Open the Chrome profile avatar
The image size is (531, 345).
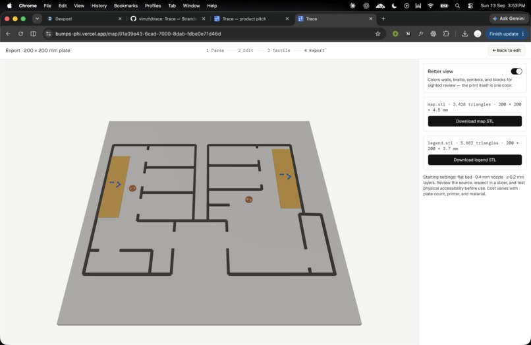point(478,34)
